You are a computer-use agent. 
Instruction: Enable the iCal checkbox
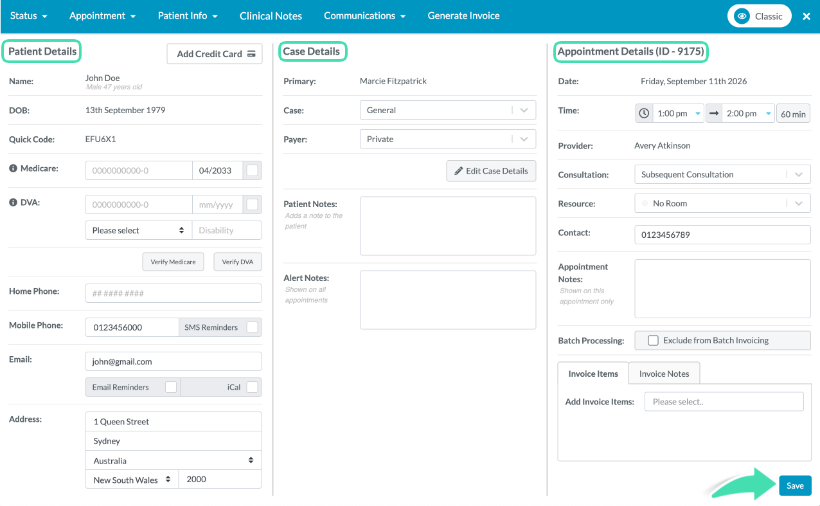coord(253,387)
